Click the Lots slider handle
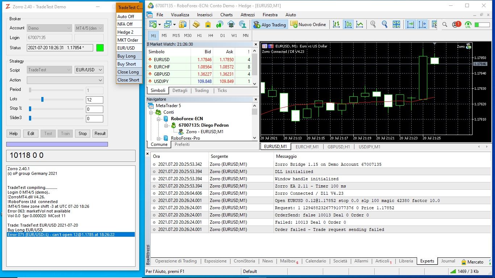This screenshot has width=495, height=278. click(x=42, y=99)
